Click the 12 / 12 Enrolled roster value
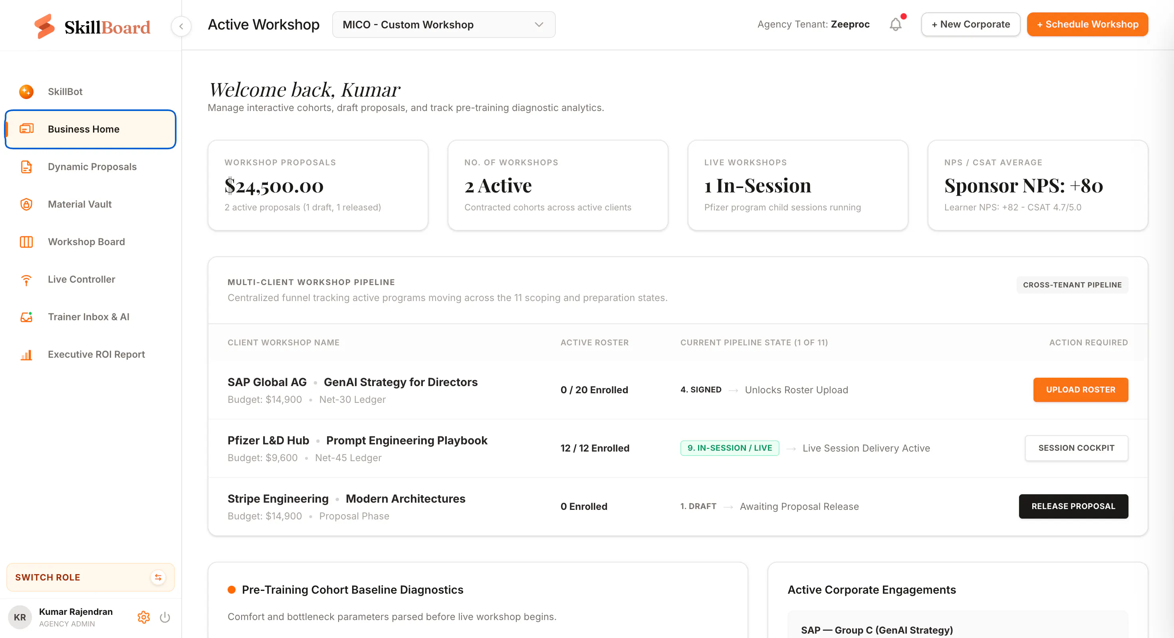Image resolution: width=1174 pixels, height=638 pixels. point(595,448)
